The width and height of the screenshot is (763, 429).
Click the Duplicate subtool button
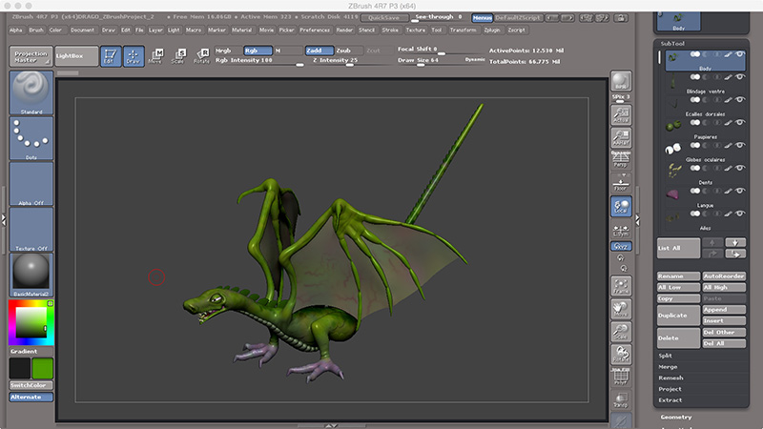(x=677, y=315)
